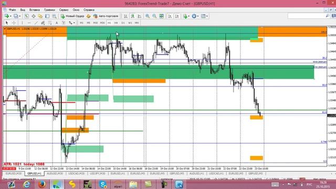Switch to candlestick chart display
The image size is (336, 189).
point(133,16)
